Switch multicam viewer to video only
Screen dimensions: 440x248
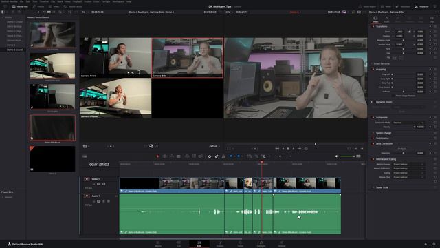pos(145,146)
